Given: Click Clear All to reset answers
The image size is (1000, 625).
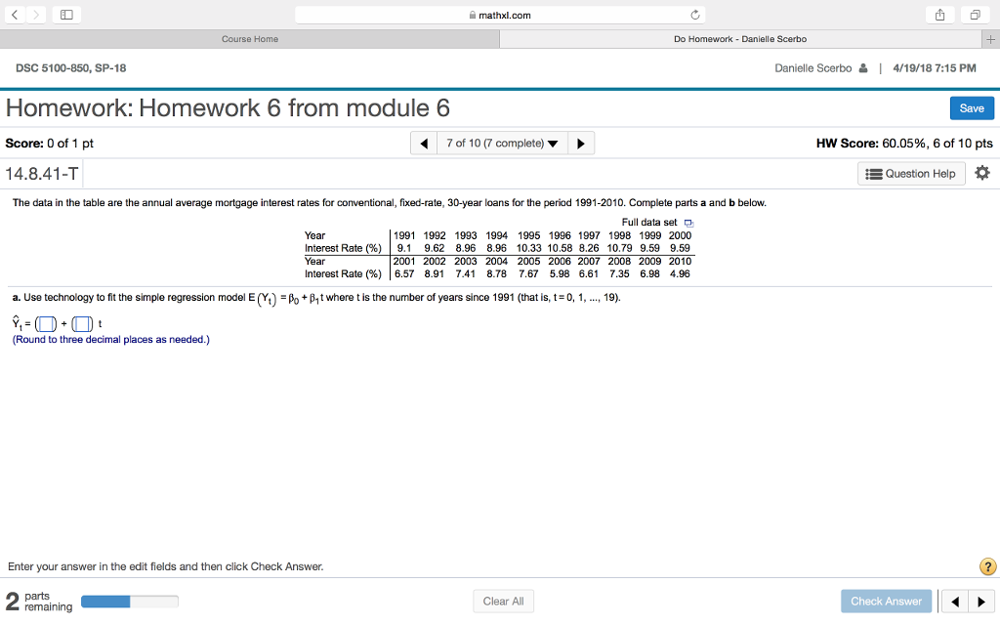Looking at the screenshot, I should tap(503, 601).
